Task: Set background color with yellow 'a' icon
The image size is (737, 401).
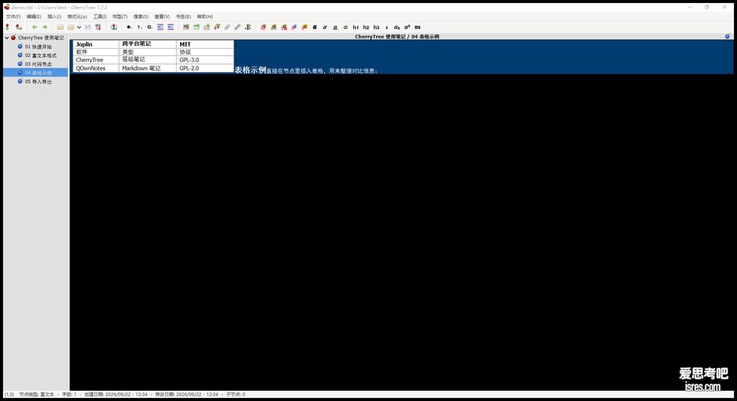Action: point(305,27)
